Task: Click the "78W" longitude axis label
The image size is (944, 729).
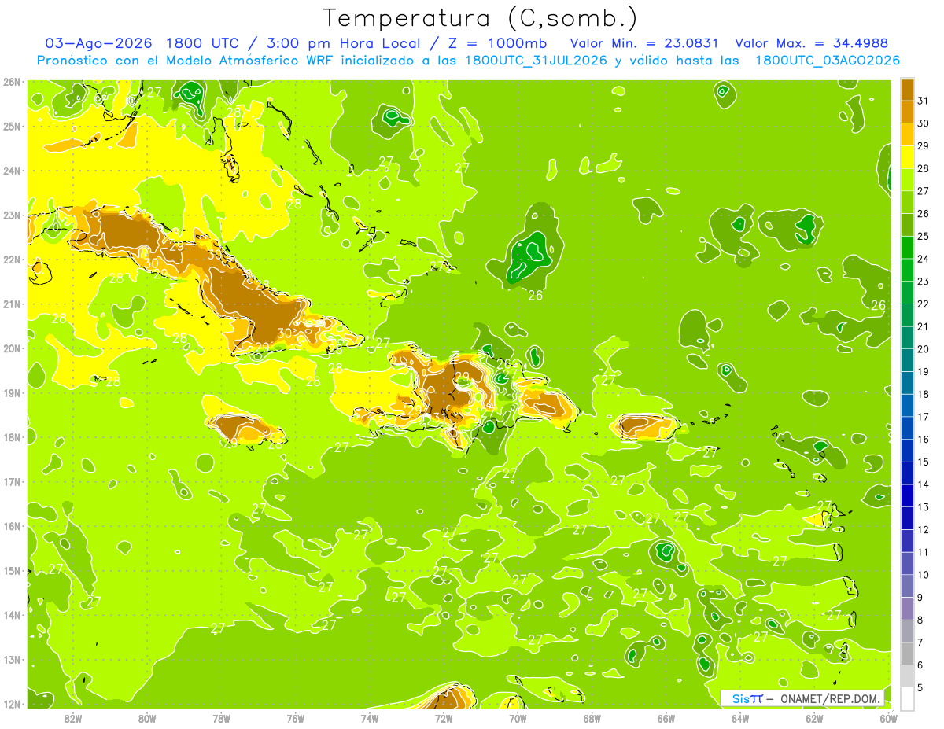Action: tap(221, 718)
